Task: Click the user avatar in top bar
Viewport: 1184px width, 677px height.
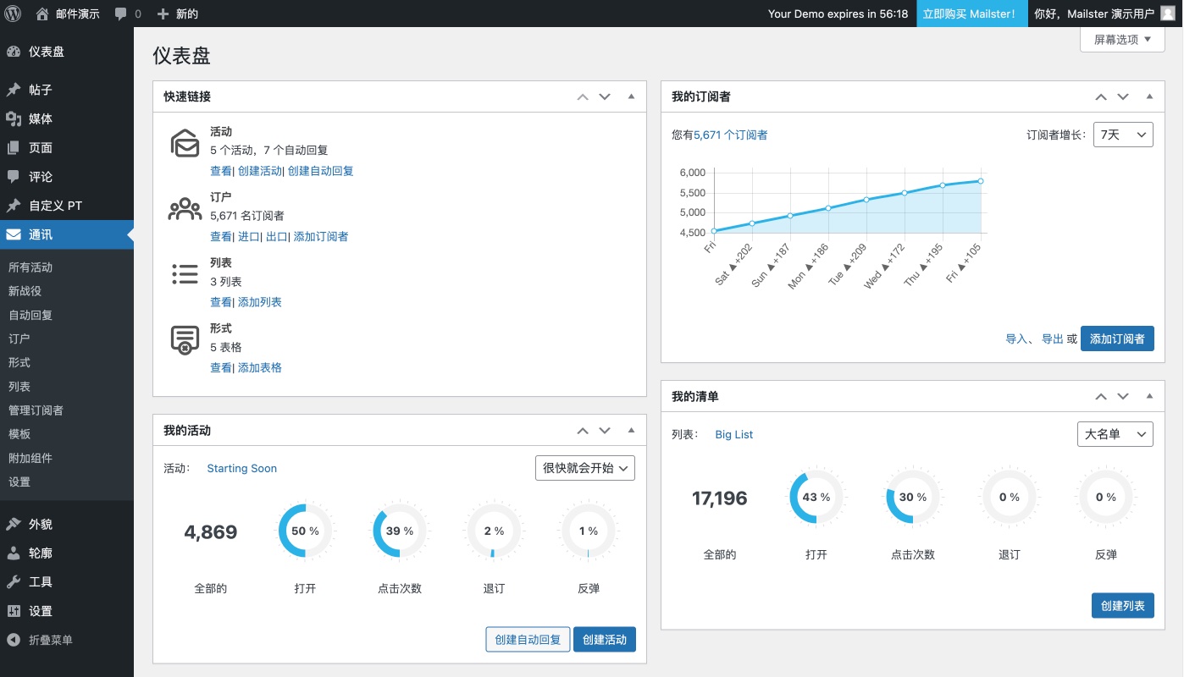Action: [1167, 14]
